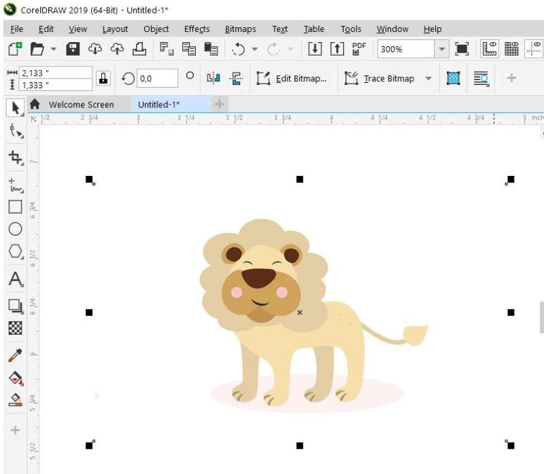
Task: Toggle the Show grid button
Action: [x=511, y=49]
